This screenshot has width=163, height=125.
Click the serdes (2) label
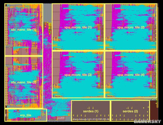point(130,111)
